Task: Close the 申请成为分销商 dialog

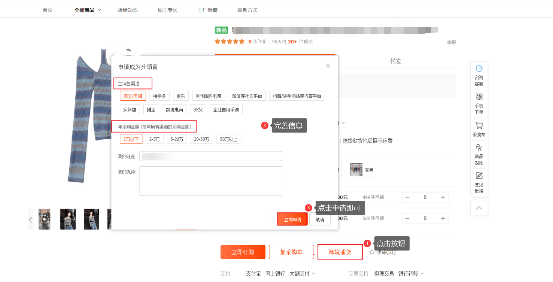Action: (x=328, y=66)
